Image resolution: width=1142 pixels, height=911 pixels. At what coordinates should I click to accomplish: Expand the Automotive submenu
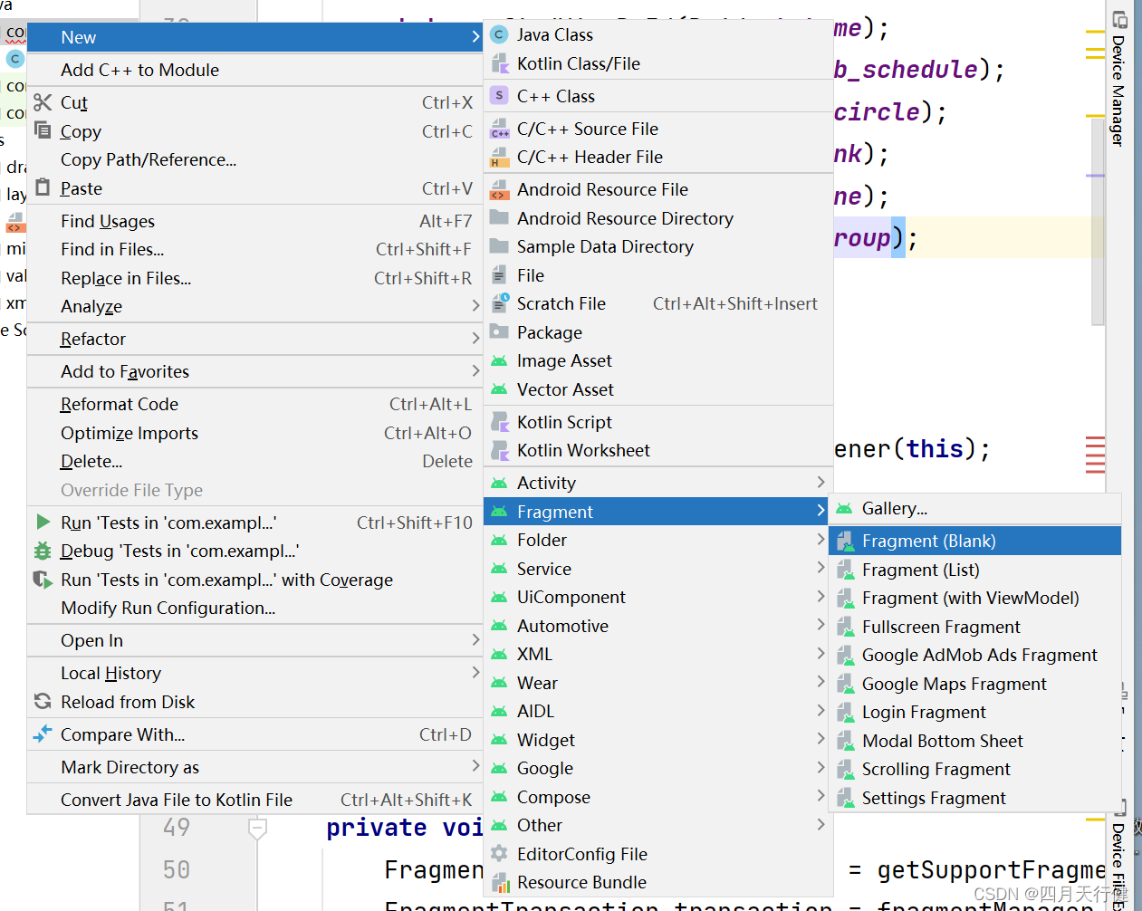[657, 626]
